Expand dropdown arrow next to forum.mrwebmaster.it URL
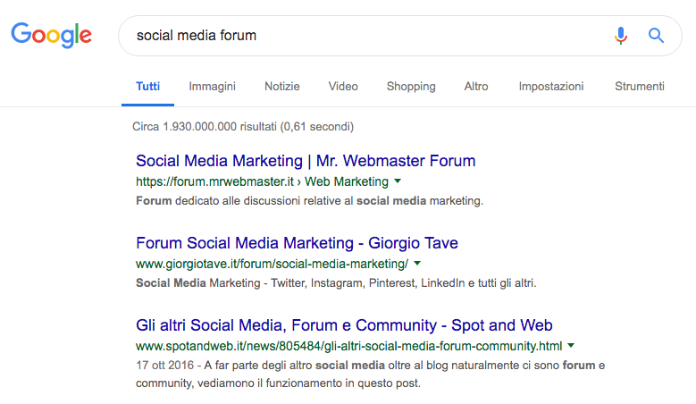 (398, 181)
